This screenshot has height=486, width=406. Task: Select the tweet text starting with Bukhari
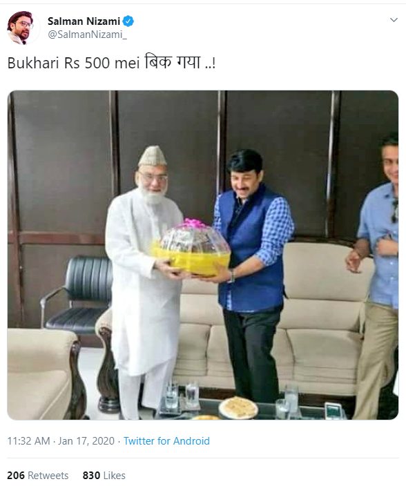coord(111,63)
